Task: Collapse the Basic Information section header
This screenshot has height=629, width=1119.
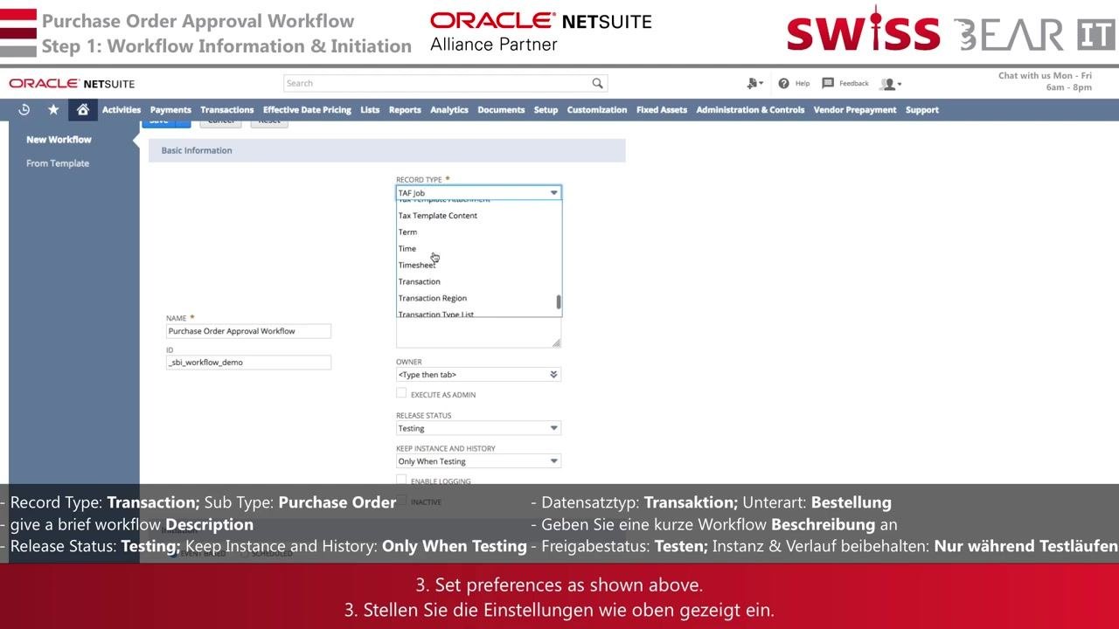Action: click(x=387, y=150)
